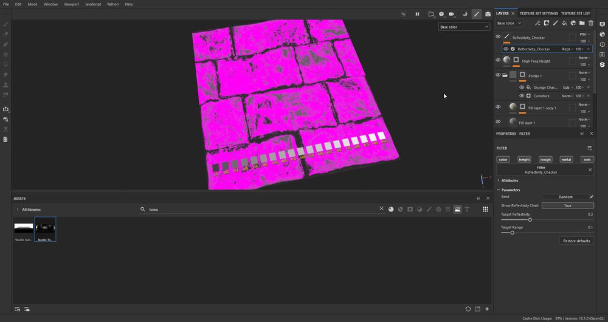Switch to the Texture Set List tab
This screenshot has height=322, width=608.
tap(575, 13)
